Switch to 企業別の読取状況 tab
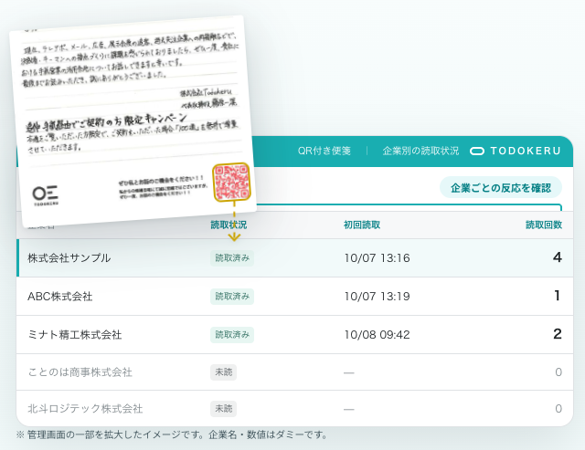The width and height of the screenshot is (585, 450). coord(420,151)
